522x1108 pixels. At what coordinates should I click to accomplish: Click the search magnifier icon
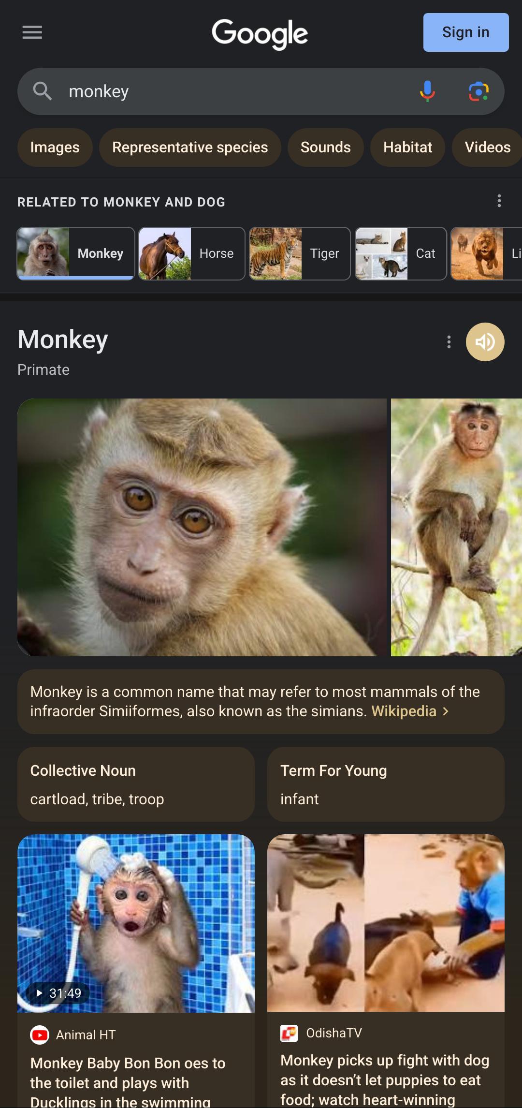coord(42,91)
